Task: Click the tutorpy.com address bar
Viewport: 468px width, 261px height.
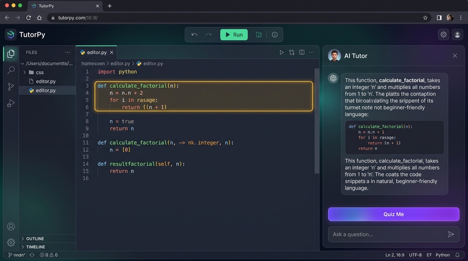Action: 239,18
